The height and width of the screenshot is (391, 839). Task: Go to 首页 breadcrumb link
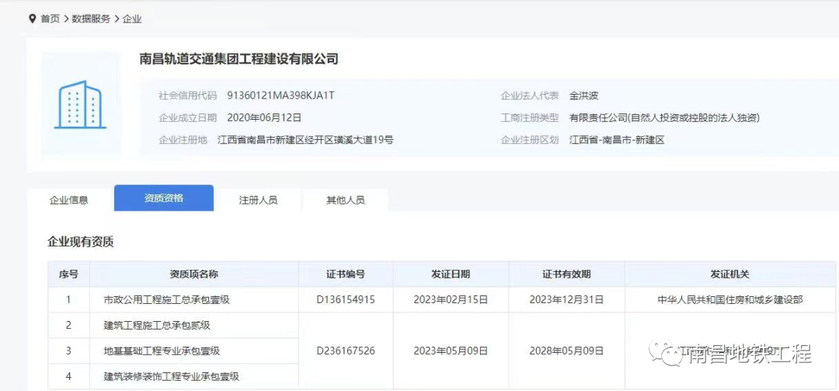(50, 19)
